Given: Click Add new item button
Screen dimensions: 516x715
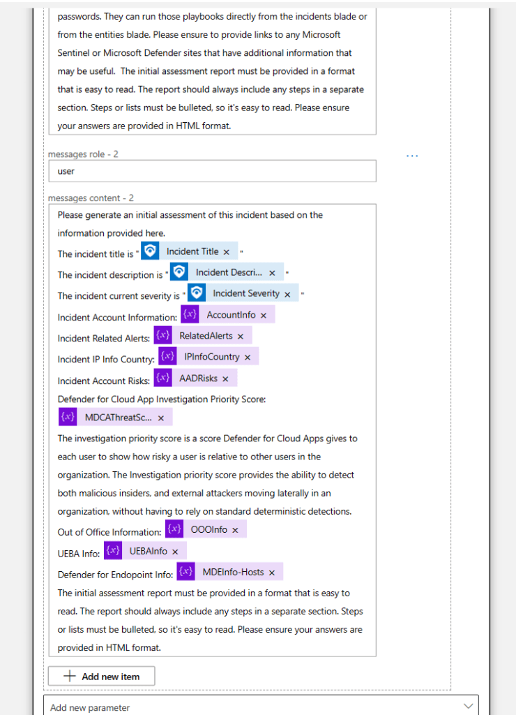Looking at the screenshot, I should tap(102, 676).
